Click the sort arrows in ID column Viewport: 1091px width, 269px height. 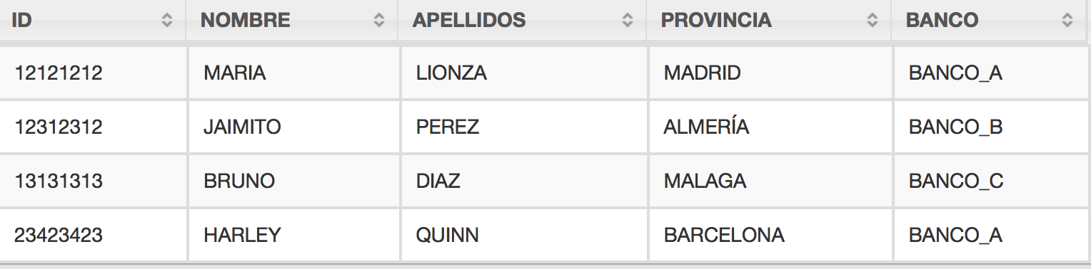[167, 20]
